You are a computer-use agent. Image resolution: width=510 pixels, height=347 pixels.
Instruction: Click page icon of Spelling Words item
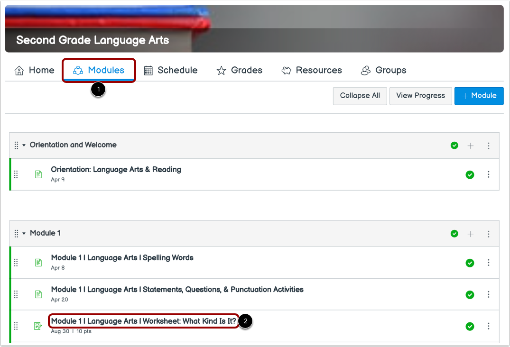point(38,263)
